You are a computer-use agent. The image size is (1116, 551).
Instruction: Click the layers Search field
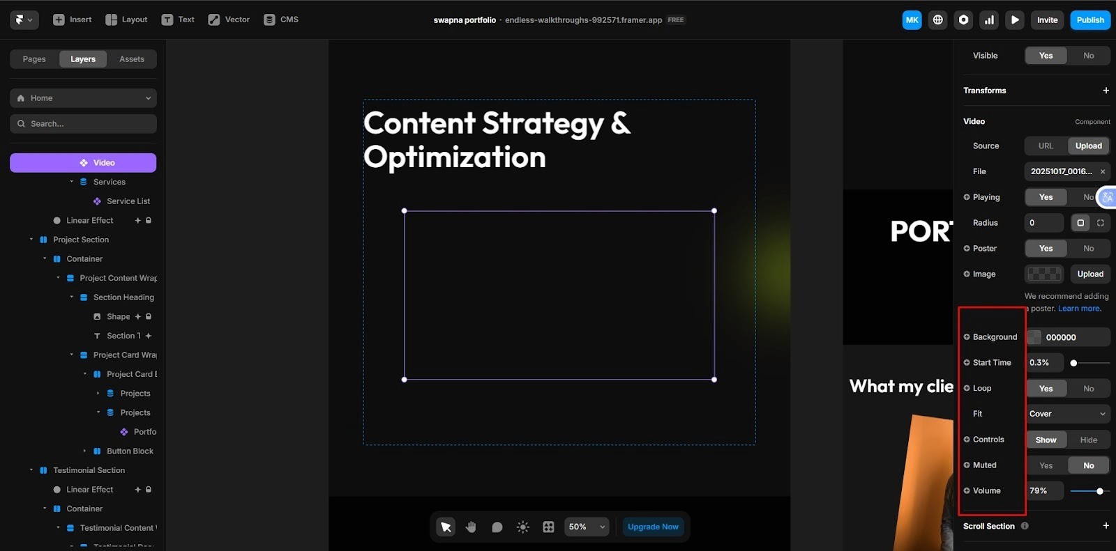[83, 123]
